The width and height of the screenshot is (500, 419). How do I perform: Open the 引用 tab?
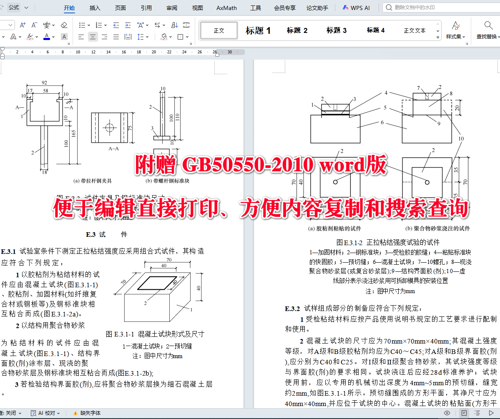[146, 8]
